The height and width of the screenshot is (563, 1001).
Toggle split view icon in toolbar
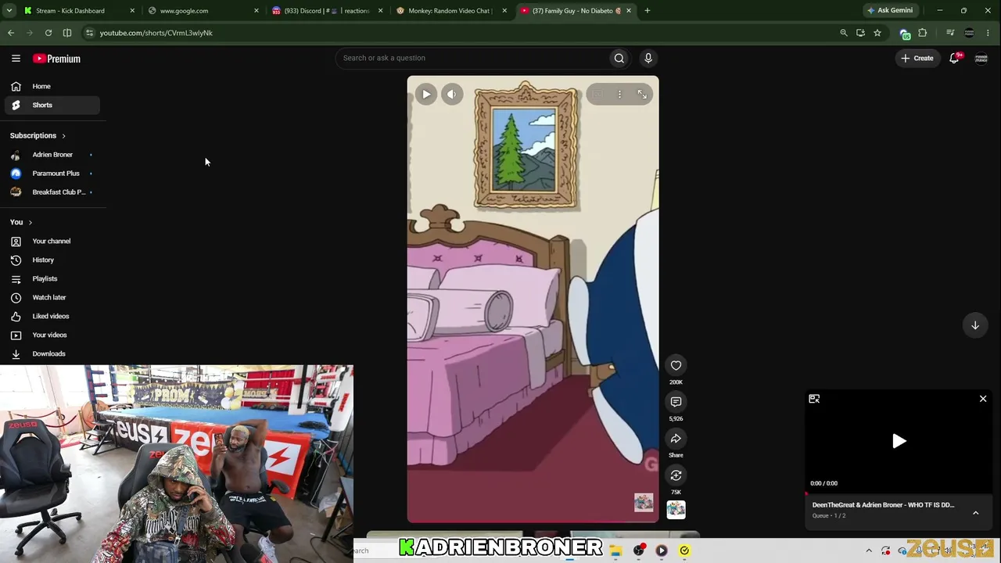pyautogui.click(x=67, y=33)
